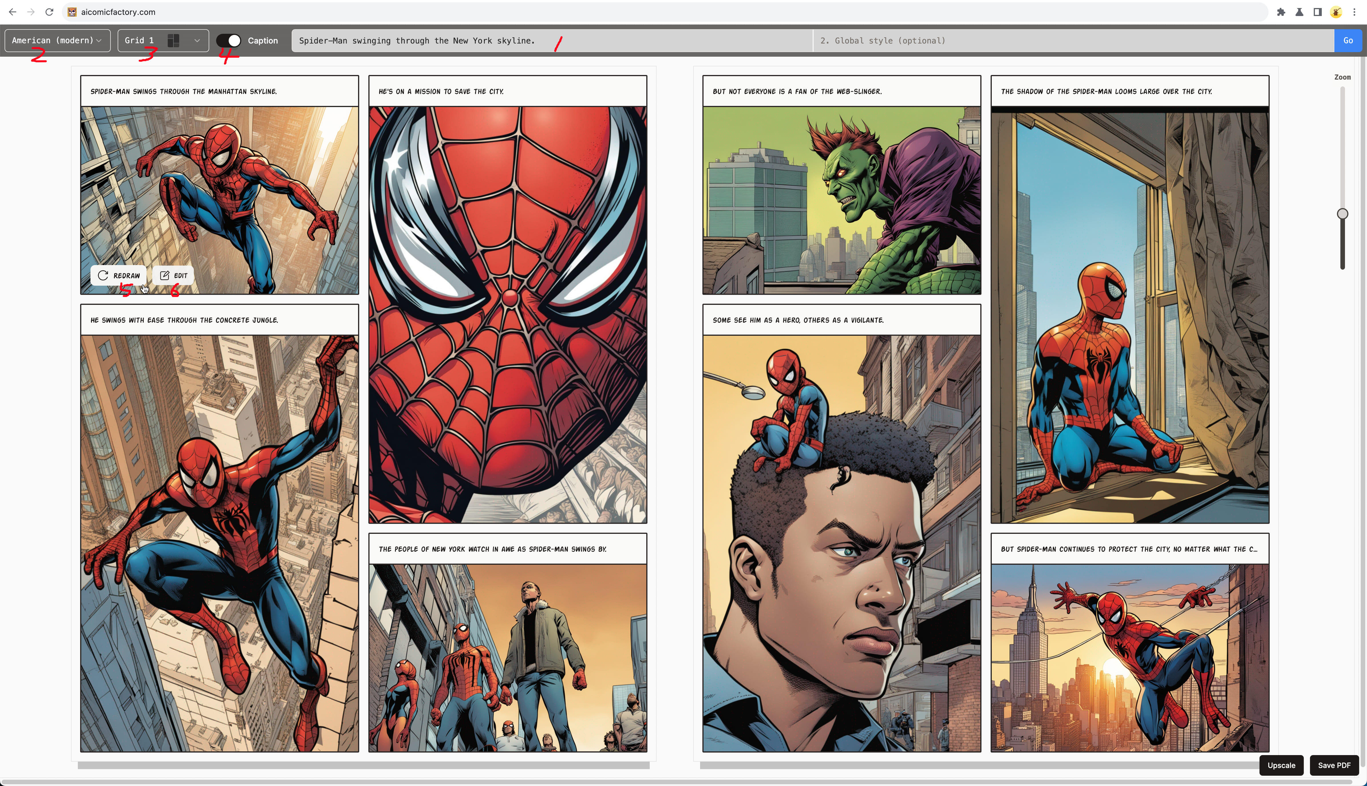Image resolution: width=1367 pixels, height=786 pixels.
Task: Click the browser profile avatar icon
Action: point(1336,11)
